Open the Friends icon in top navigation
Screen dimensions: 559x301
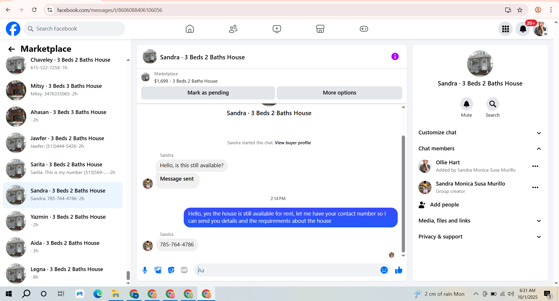click(233, 29)
